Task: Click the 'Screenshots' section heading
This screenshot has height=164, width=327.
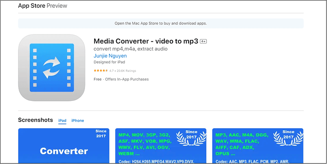Action: tap(35, 120)
